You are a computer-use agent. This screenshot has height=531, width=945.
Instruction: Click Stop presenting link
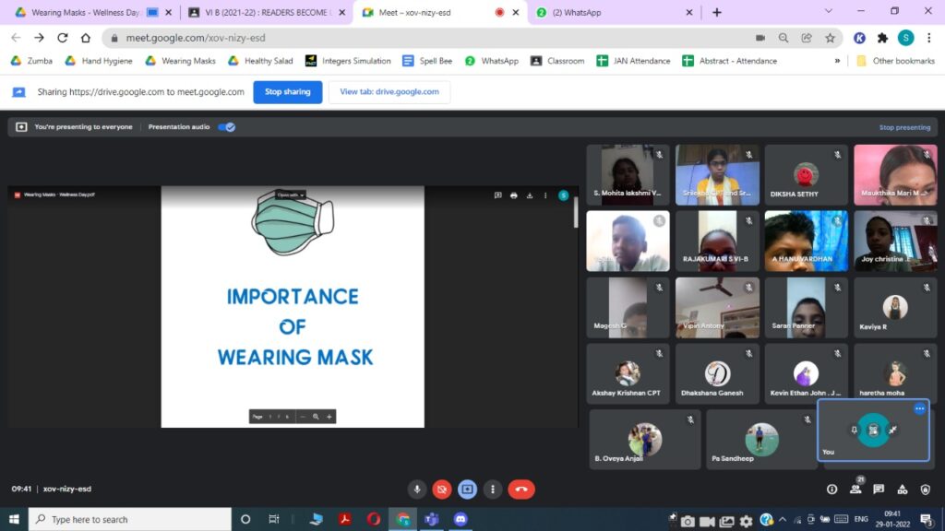click(904, 127)
